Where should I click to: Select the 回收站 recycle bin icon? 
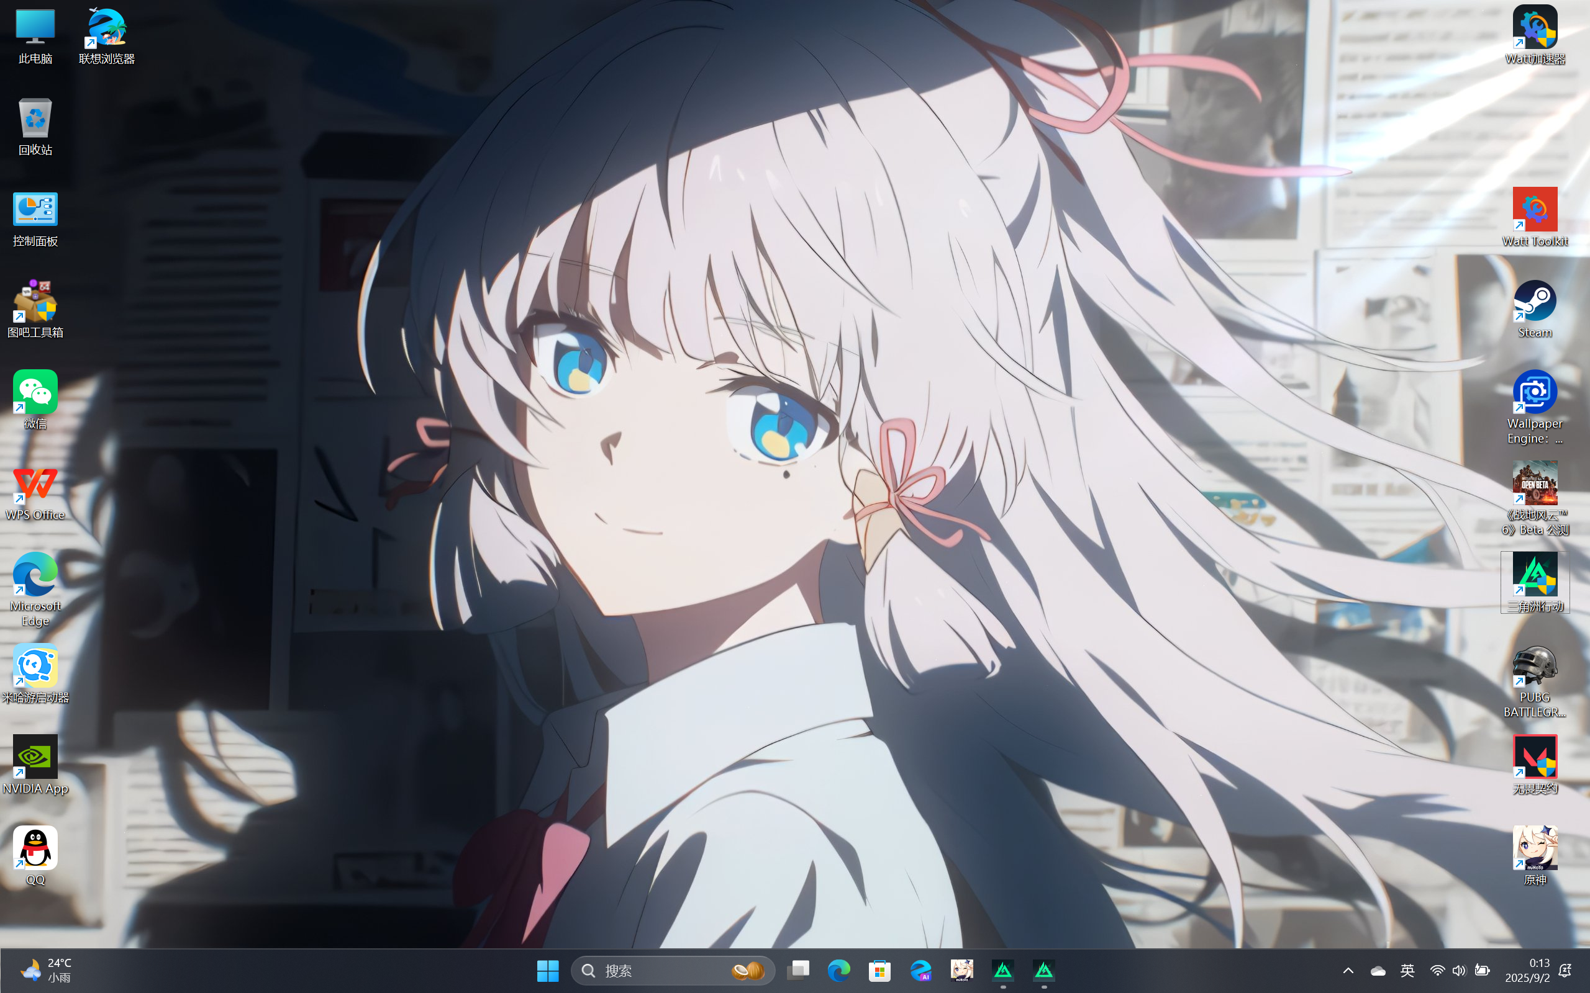[x=35, y=127]
